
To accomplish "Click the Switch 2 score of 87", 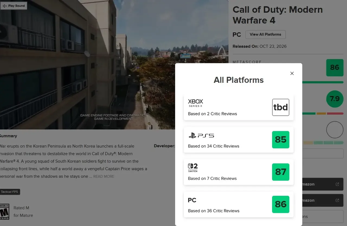I will 281,172.
